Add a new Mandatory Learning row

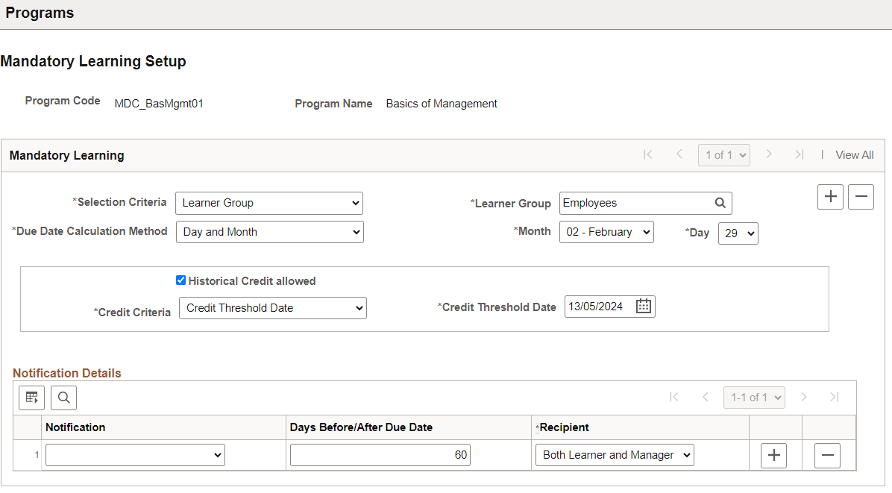tap(830, 197)
